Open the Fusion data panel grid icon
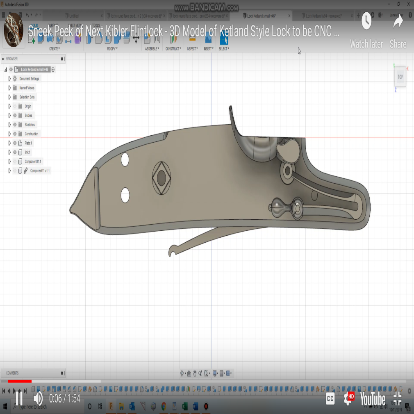The height and width of the screenshot is (414, 414). [3, 15]
